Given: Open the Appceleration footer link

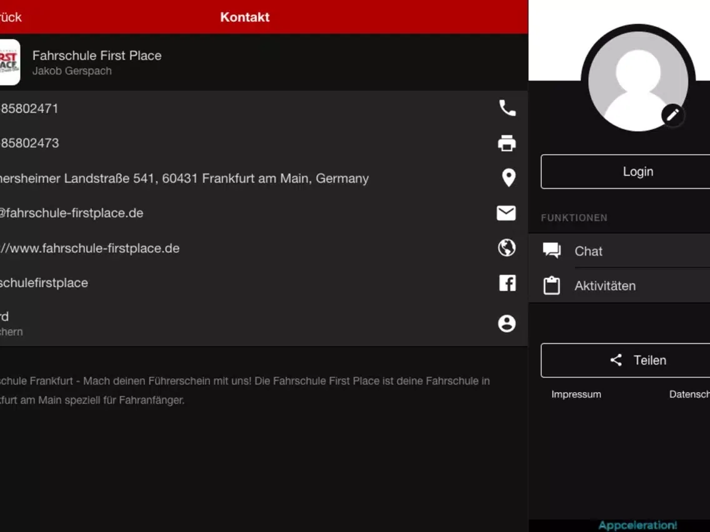Looking at the screenshot, I should [x=637, y=525].
